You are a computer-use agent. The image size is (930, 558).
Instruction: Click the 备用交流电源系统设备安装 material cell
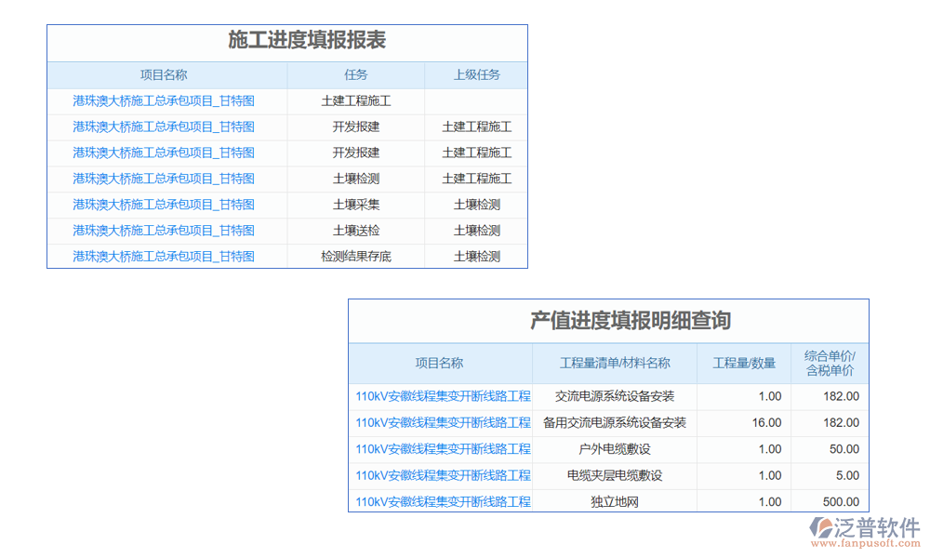point(614,422)
